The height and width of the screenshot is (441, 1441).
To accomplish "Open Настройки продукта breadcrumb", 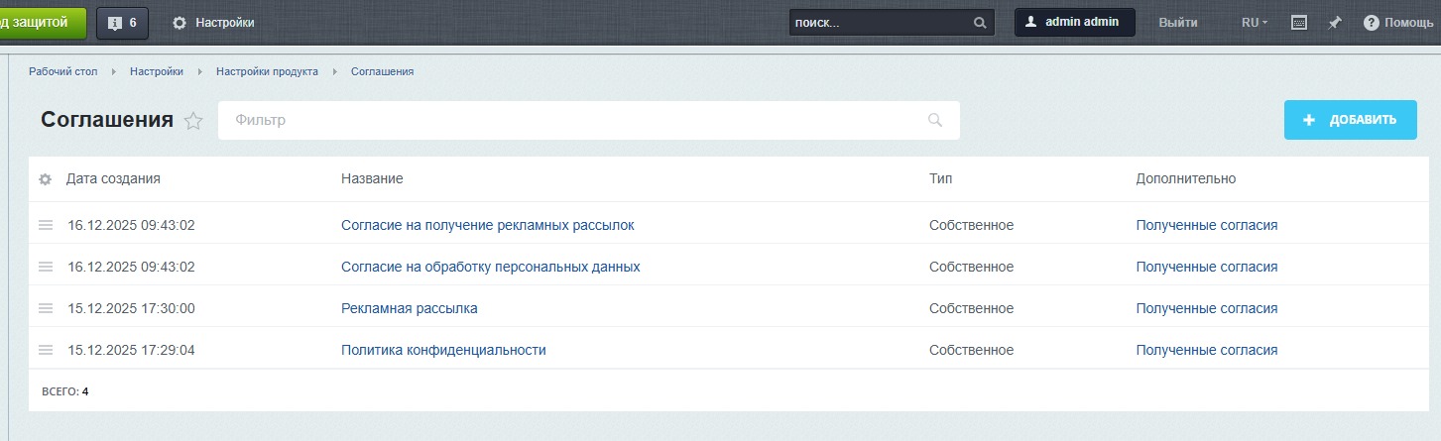I will point(267,71).
